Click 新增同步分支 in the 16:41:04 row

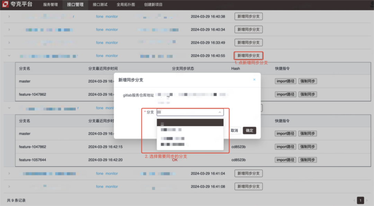click(x=248, y=174)
